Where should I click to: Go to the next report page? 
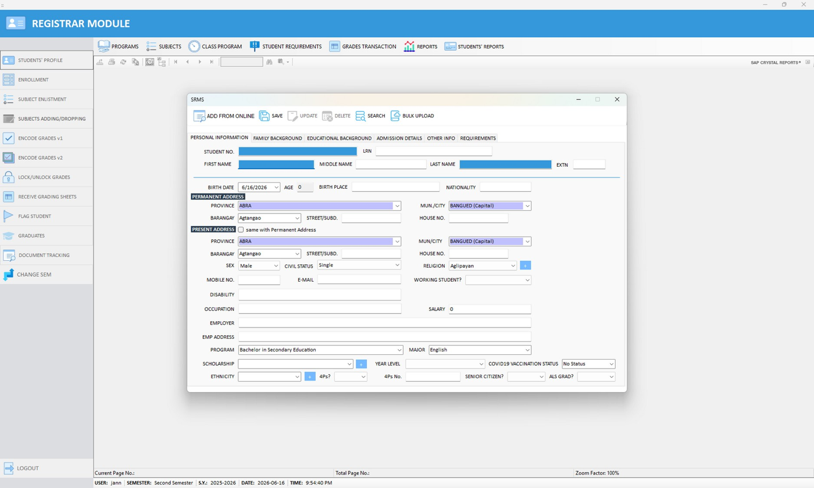200,62
